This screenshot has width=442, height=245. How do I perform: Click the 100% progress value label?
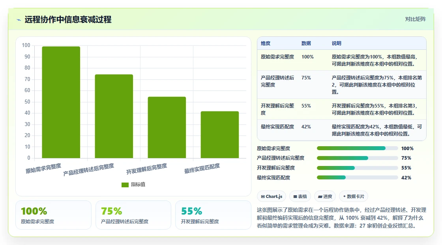407,149
